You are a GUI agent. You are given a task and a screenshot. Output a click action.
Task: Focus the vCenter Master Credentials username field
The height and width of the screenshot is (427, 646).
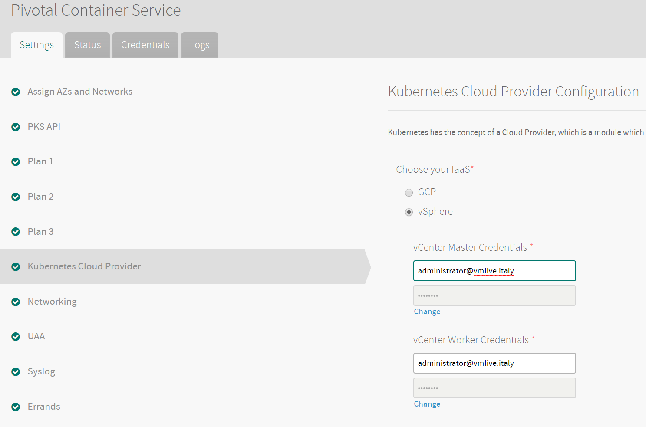pyautogui.click(x=494, y=271)
